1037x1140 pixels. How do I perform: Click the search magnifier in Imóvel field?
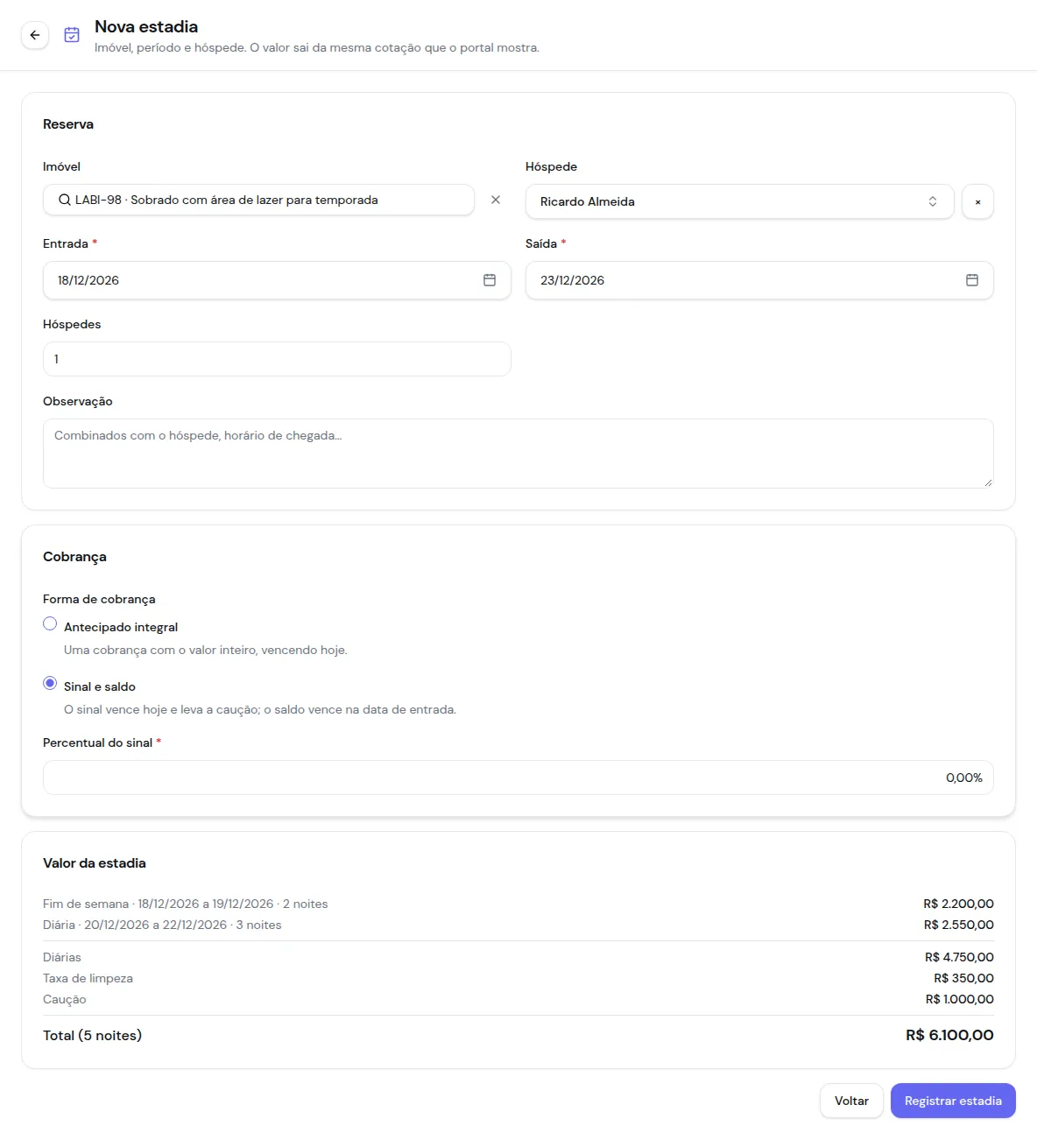65,200
